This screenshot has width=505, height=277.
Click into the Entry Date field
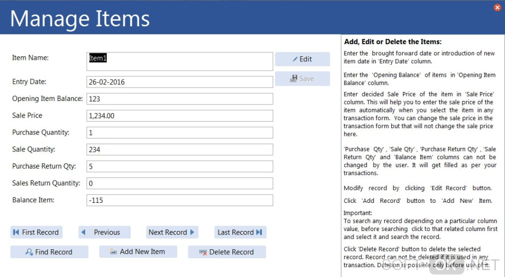(180, 82)
